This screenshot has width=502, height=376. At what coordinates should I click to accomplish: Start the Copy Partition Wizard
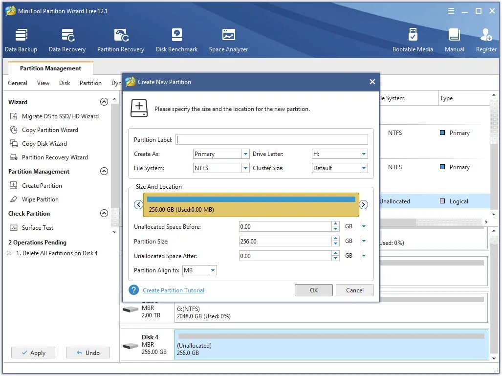click(44, 130)
